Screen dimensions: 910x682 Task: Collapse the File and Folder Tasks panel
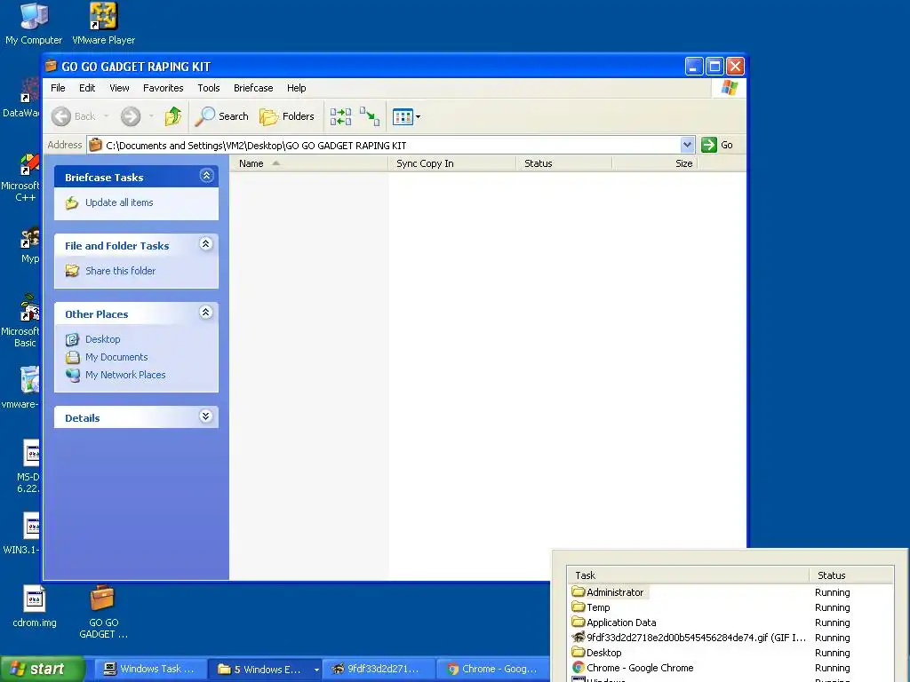(205, 244)
